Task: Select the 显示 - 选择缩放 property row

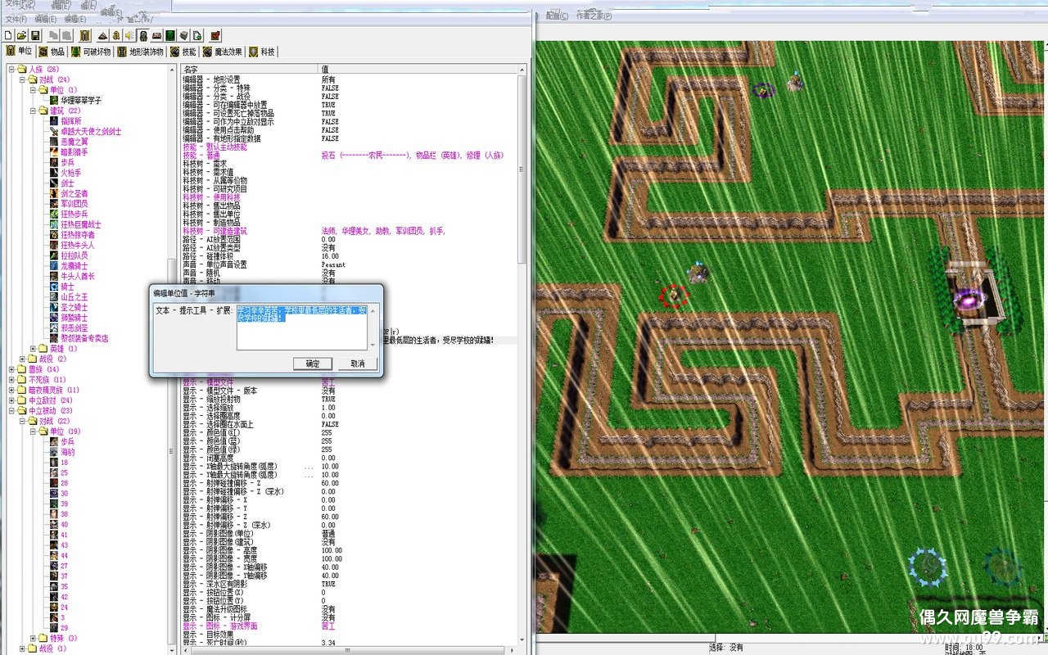Action: [x=349, y=408]
